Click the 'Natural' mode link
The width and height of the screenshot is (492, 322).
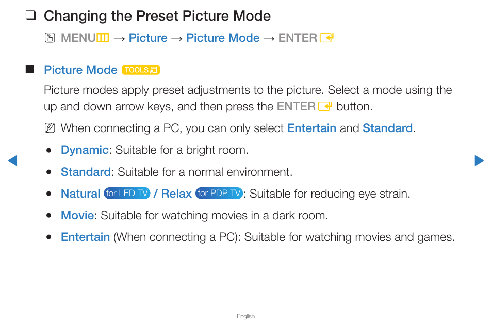point(80,194)
